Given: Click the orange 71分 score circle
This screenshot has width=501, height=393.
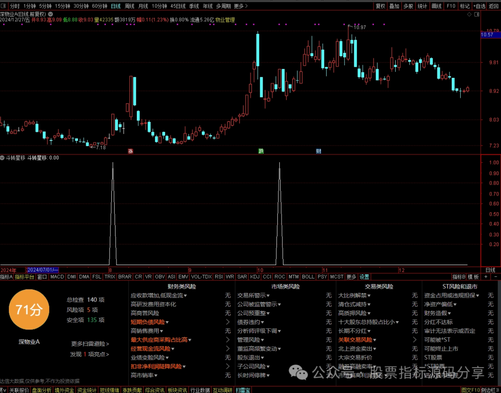Looking at the screenshot, I should pyautogui.click(x=29, y=310).
